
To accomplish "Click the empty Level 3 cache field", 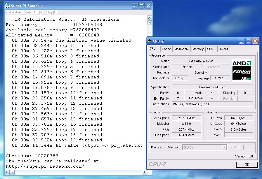I will [238, 135].
